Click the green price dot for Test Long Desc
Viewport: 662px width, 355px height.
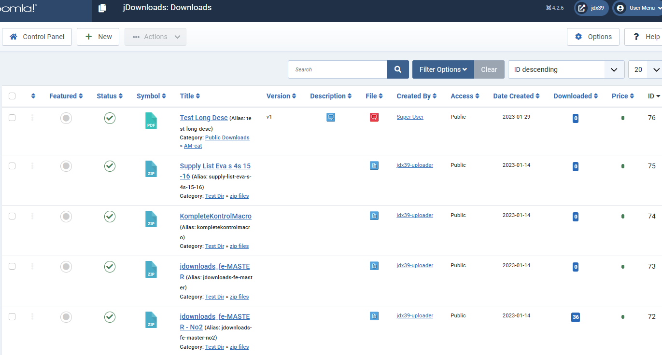coord(623,118)
